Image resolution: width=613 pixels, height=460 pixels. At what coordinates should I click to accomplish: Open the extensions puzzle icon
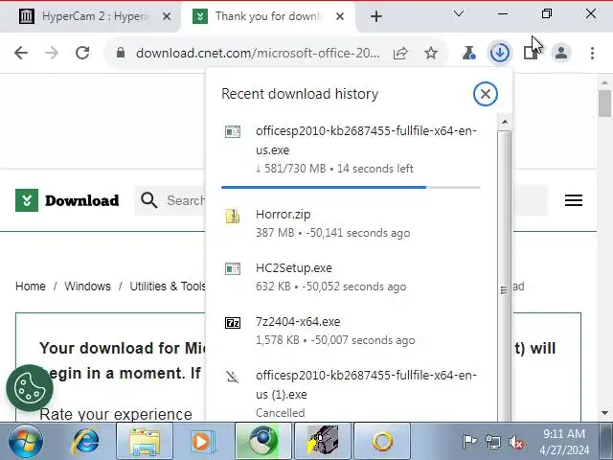pyautogui.click(x=531, y=53)
